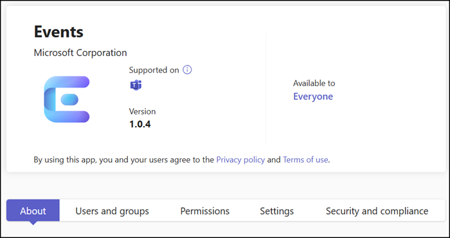Click the Version label
This screenshot has width=450, height=238.
tap(142, 111)
